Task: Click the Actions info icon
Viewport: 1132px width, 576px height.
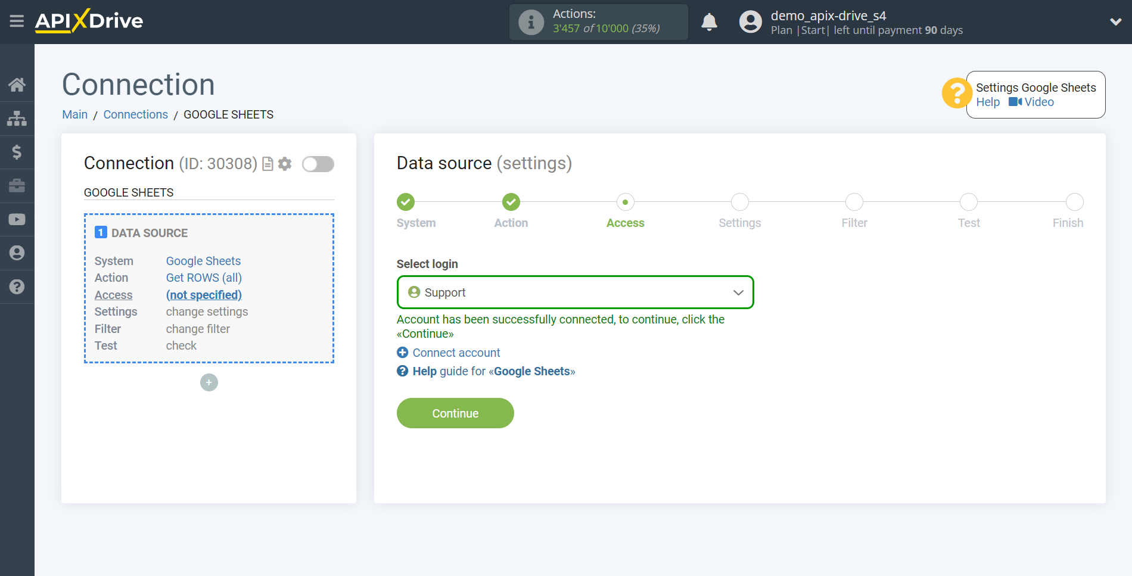Action: click(531, 22)
